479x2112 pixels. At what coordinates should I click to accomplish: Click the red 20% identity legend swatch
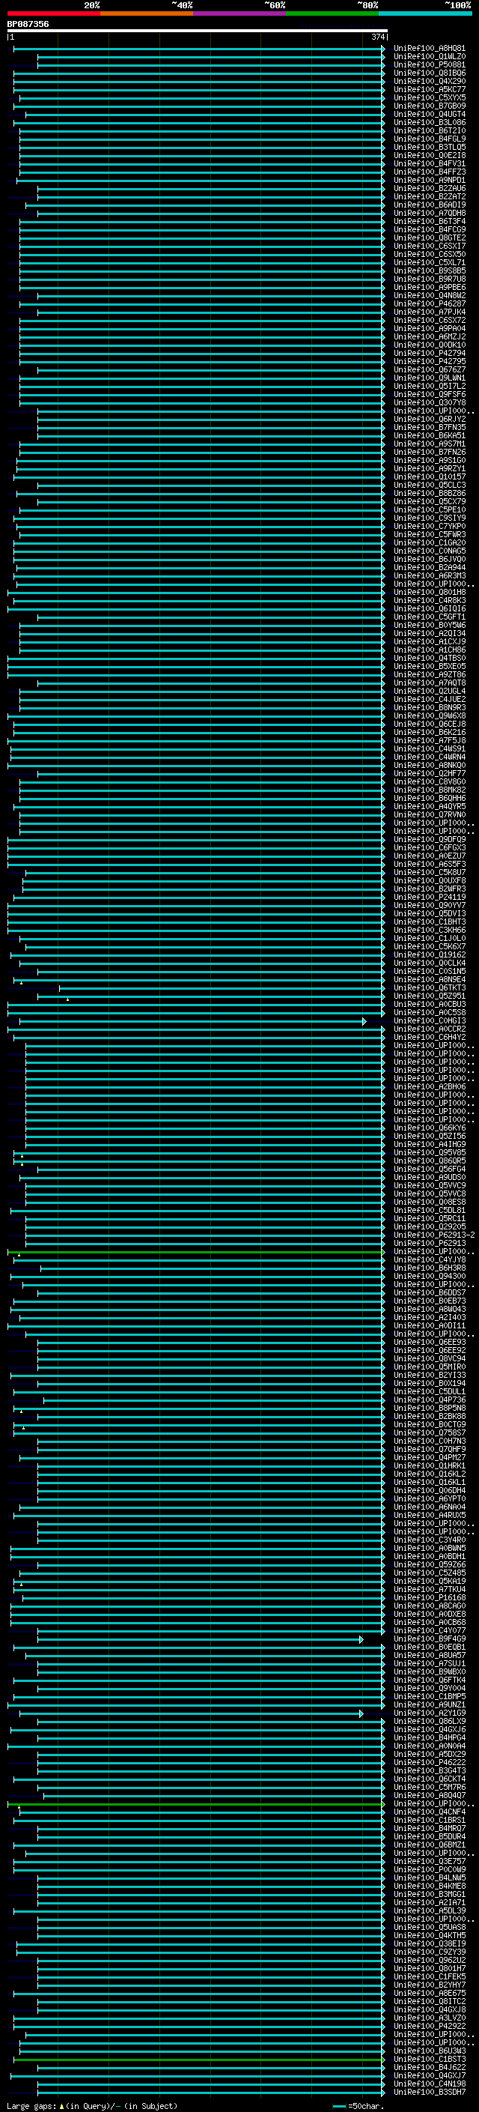tap(53, 13)
